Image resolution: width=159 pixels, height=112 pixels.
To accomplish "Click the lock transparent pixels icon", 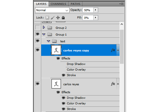I will click(x=47, y=18).
